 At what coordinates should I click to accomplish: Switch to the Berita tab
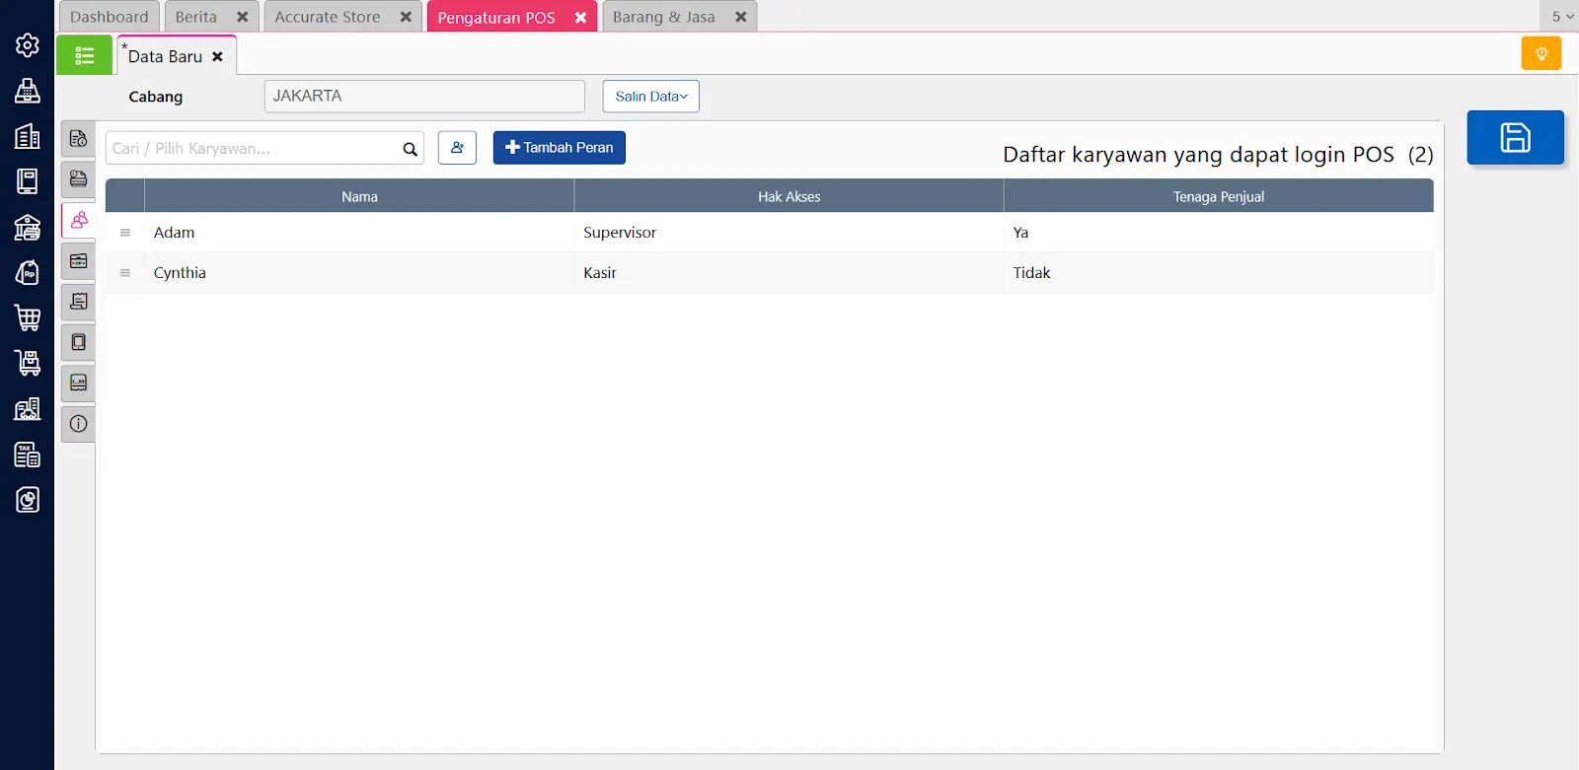196,17
